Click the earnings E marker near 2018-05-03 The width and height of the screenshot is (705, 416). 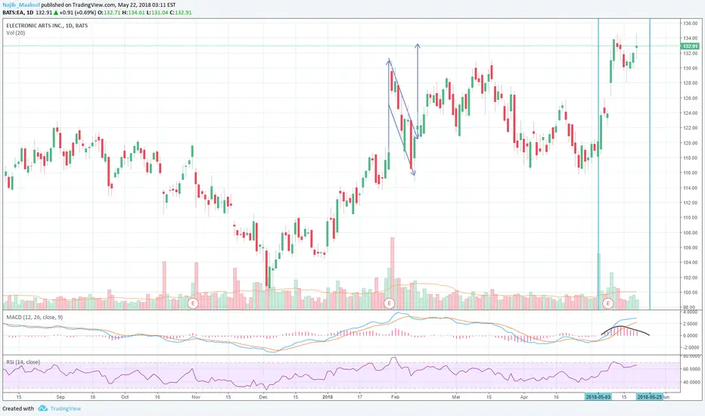click(608, 303)
